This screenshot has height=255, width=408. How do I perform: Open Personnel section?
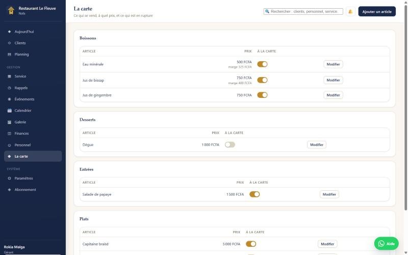[33, 145]
